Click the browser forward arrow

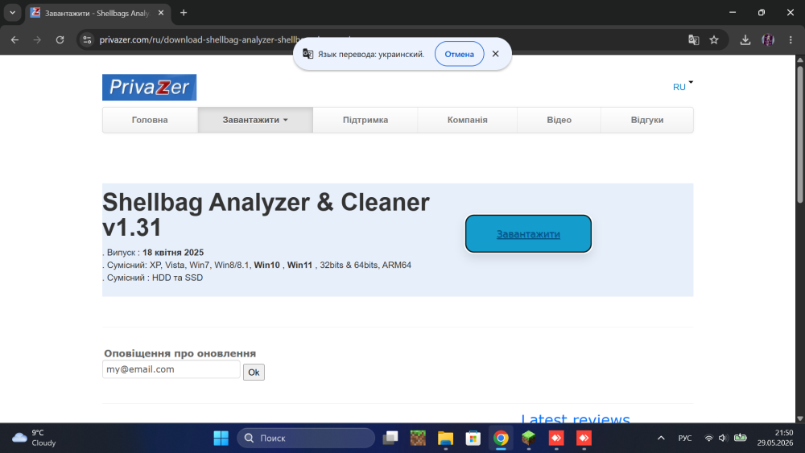pos(37,39)
